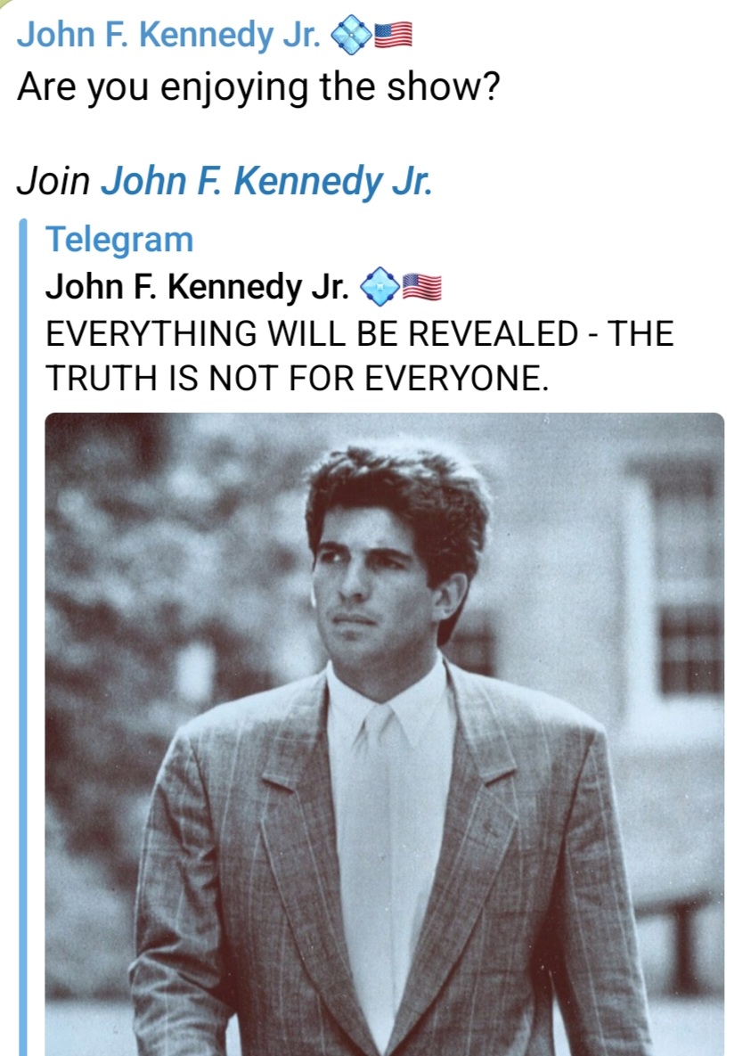The image size is (734, 1056).
Task: Open the bold John F. Kennedy Jr. preview title
Action: 197,286
